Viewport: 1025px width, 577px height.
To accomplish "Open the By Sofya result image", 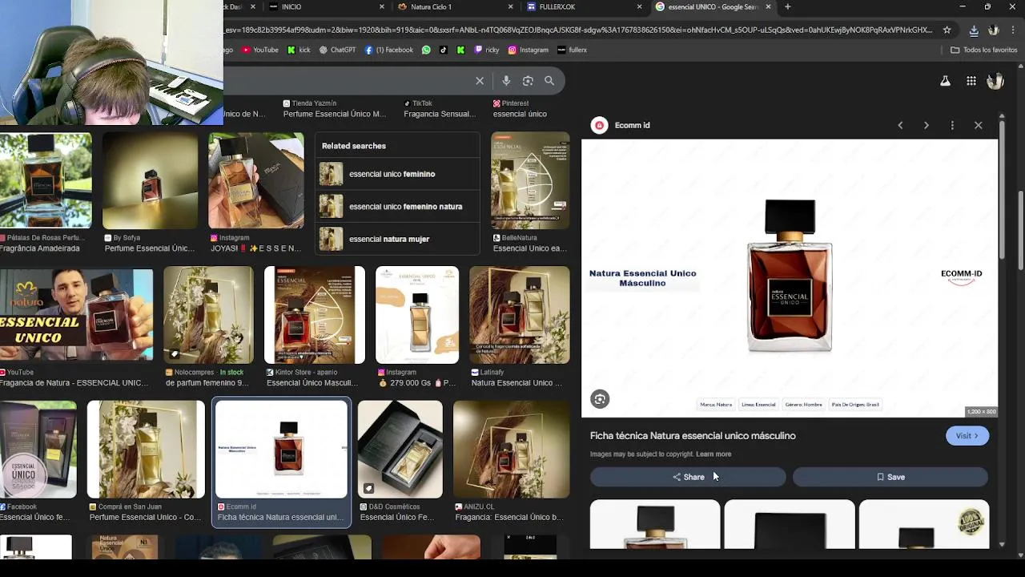I will point(150,181).
